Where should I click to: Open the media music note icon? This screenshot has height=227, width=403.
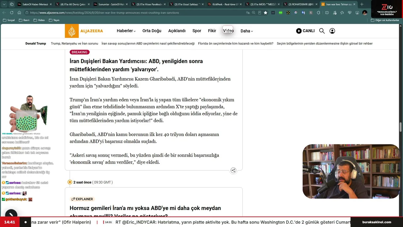coord(334,13)
